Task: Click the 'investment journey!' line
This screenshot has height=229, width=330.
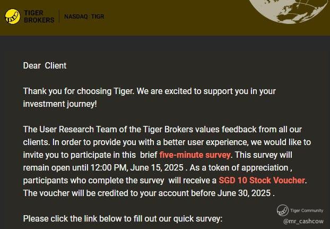Action: (x=60, y=104)
